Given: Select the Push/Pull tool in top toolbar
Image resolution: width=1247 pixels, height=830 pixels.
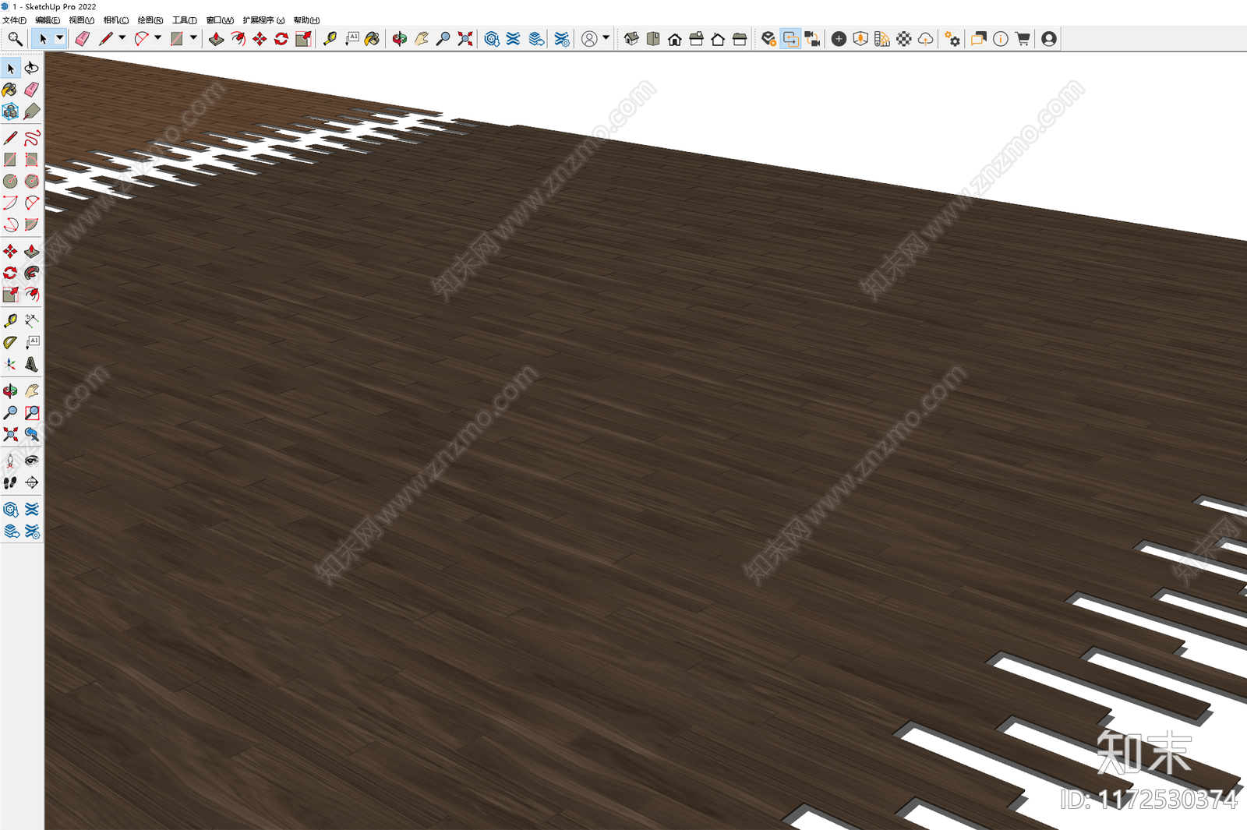Looking at the screenshot, I should (217, 38).
